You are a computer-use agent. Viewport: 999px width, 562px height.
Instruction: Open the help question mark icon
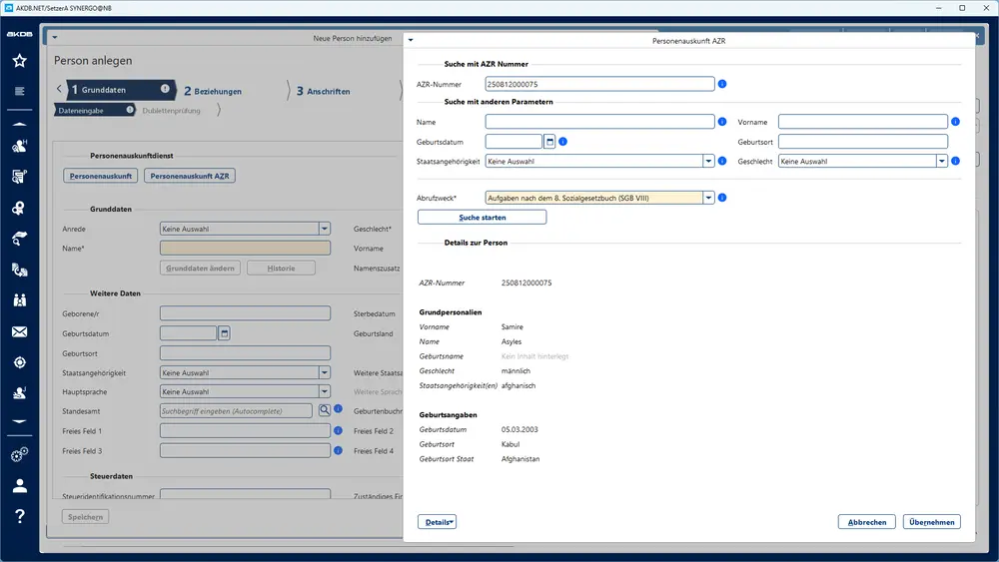[x=19, y=516]
